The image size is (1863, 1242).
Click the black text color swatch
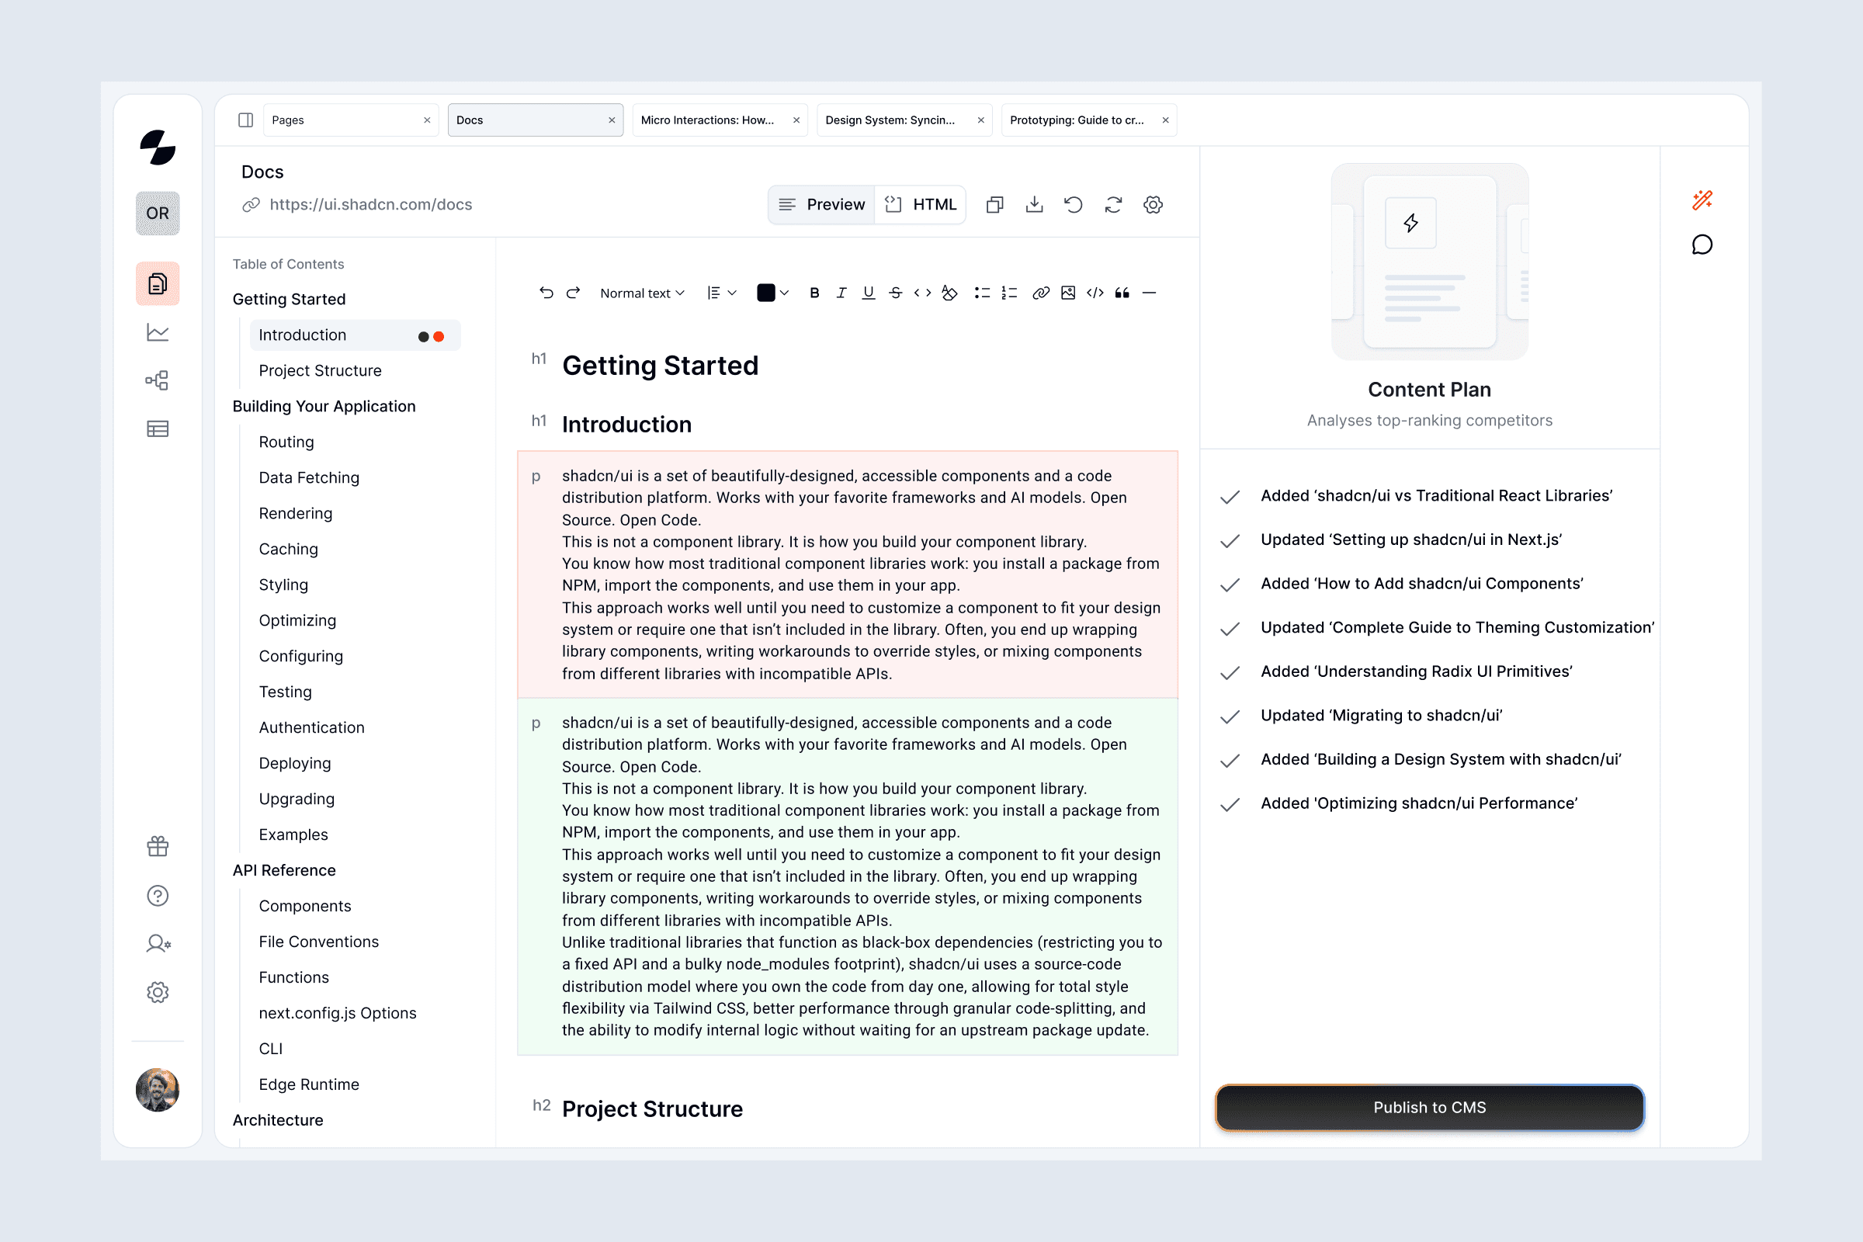(x=765, y=293)
